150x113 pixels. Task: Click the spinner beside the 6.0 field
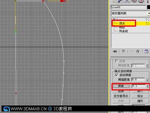[147, 80]
